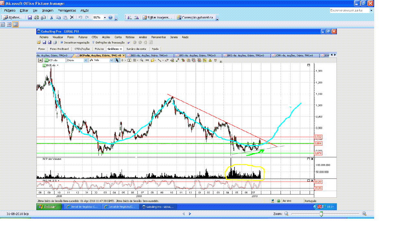
Task: Adjust the Picture Manager Zoom slider handle
Action: click(321, 214)
